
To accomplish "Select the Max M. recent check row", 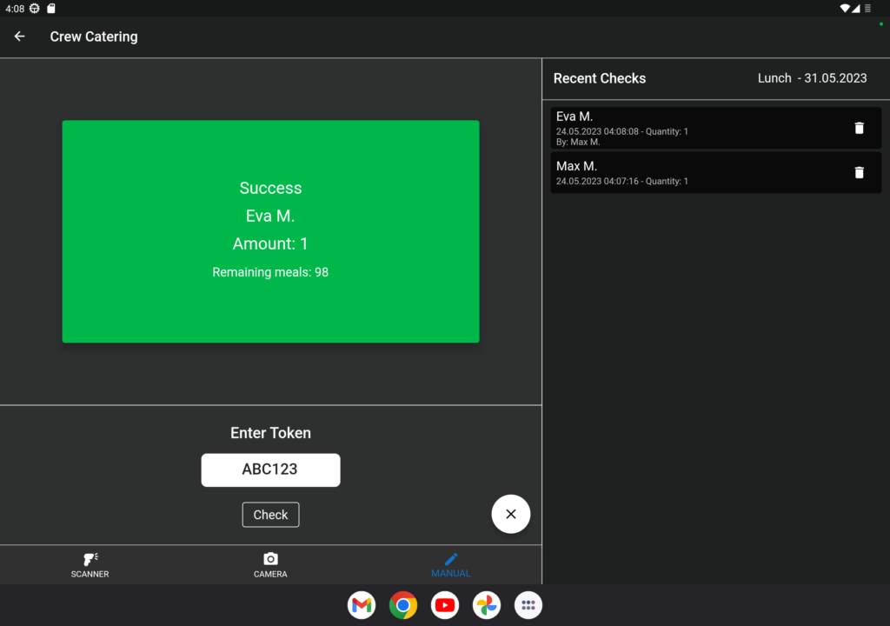I will [x=716, y=172].
